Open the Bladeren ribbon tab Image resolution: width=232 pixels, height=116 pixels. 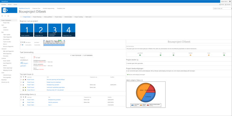pos(4,5)
